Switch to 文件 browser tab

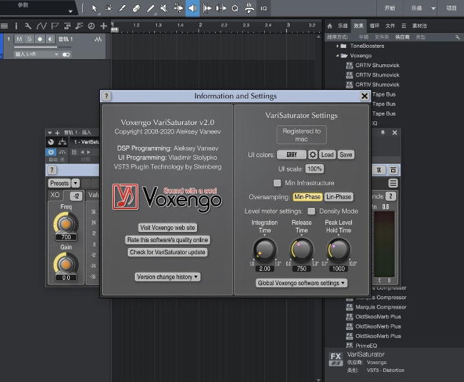point(390,26)
